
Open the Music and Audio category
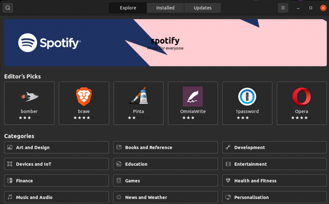(56, 197)
